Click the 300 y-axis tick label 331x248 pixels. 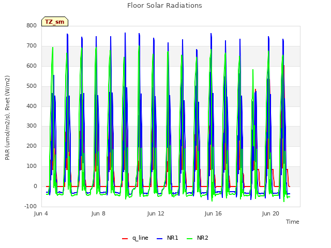click(32, 126)
